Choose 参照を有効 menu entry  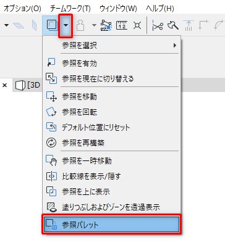point(111,63)
